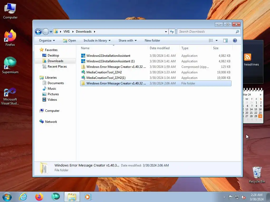The width and height of the screenshot is (270, 202).
Task: Open the Share with menu
Action: tap(127, 41)
